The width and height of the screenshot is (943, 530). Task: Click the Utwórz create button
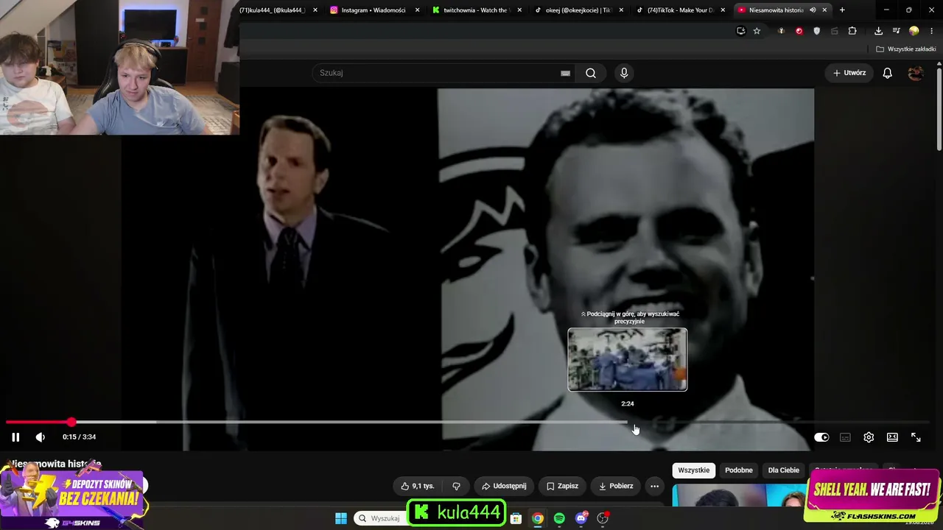849,73
